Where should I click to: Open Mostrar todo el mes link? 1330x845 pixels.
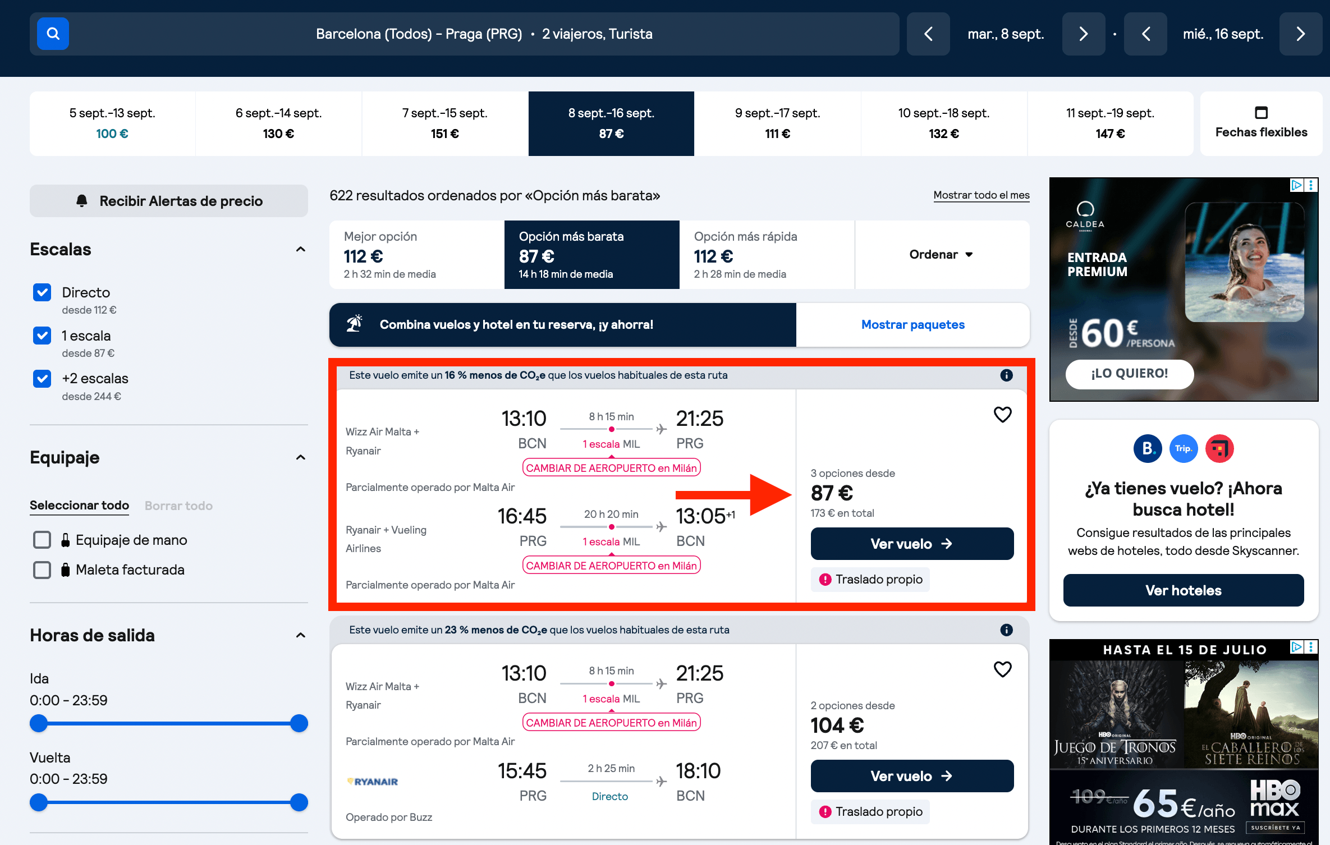[x=981, y=195]
